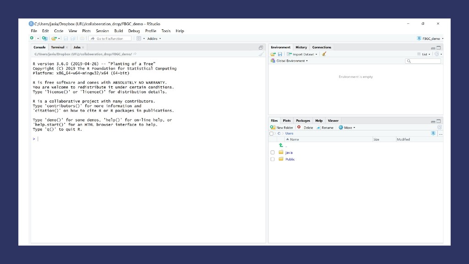Click the go to project directory icon
469x264 pixels.
pos(433,133)
